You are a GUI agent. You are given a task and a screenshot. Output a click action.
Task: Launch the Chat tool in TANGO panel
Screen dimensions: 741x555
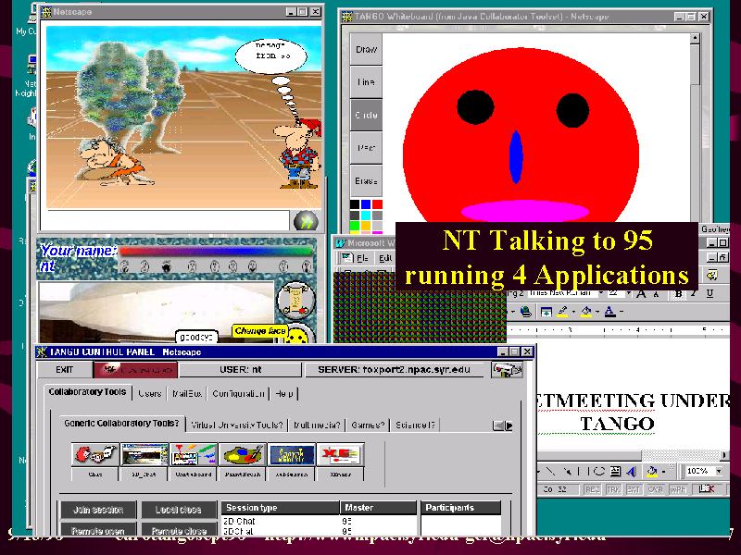point(95,454)
